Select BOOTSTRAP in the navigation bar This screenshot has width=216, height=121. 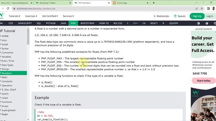pos(87,23)
